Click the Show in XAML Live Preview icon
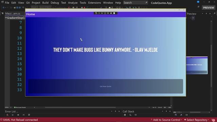Screen dimensions: 217x122 (99, 13)
